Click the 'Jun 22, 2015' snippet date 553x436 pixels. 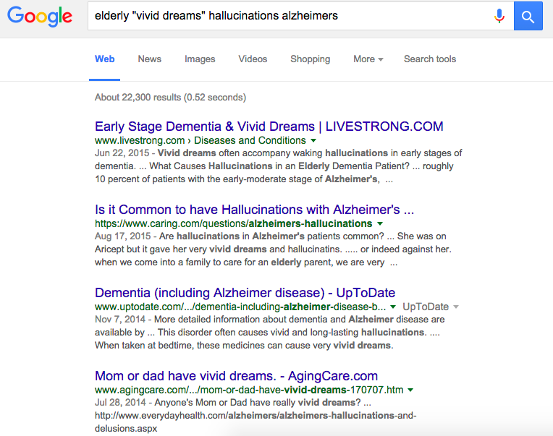pyautogui.click(x=122, y=153)
